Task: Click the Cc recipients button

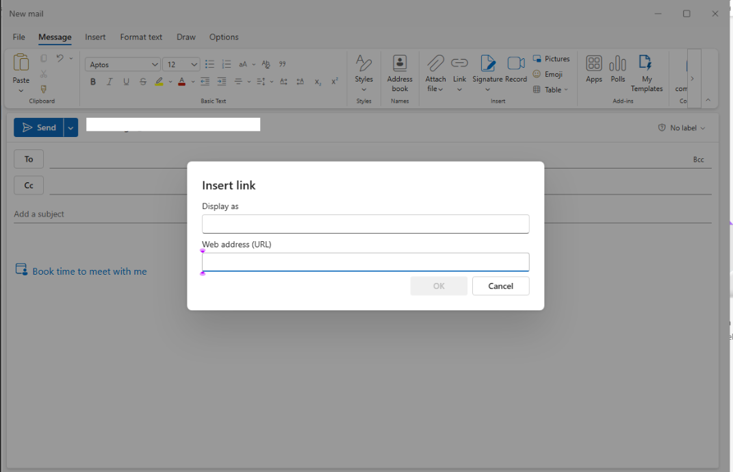Action: 29,185
